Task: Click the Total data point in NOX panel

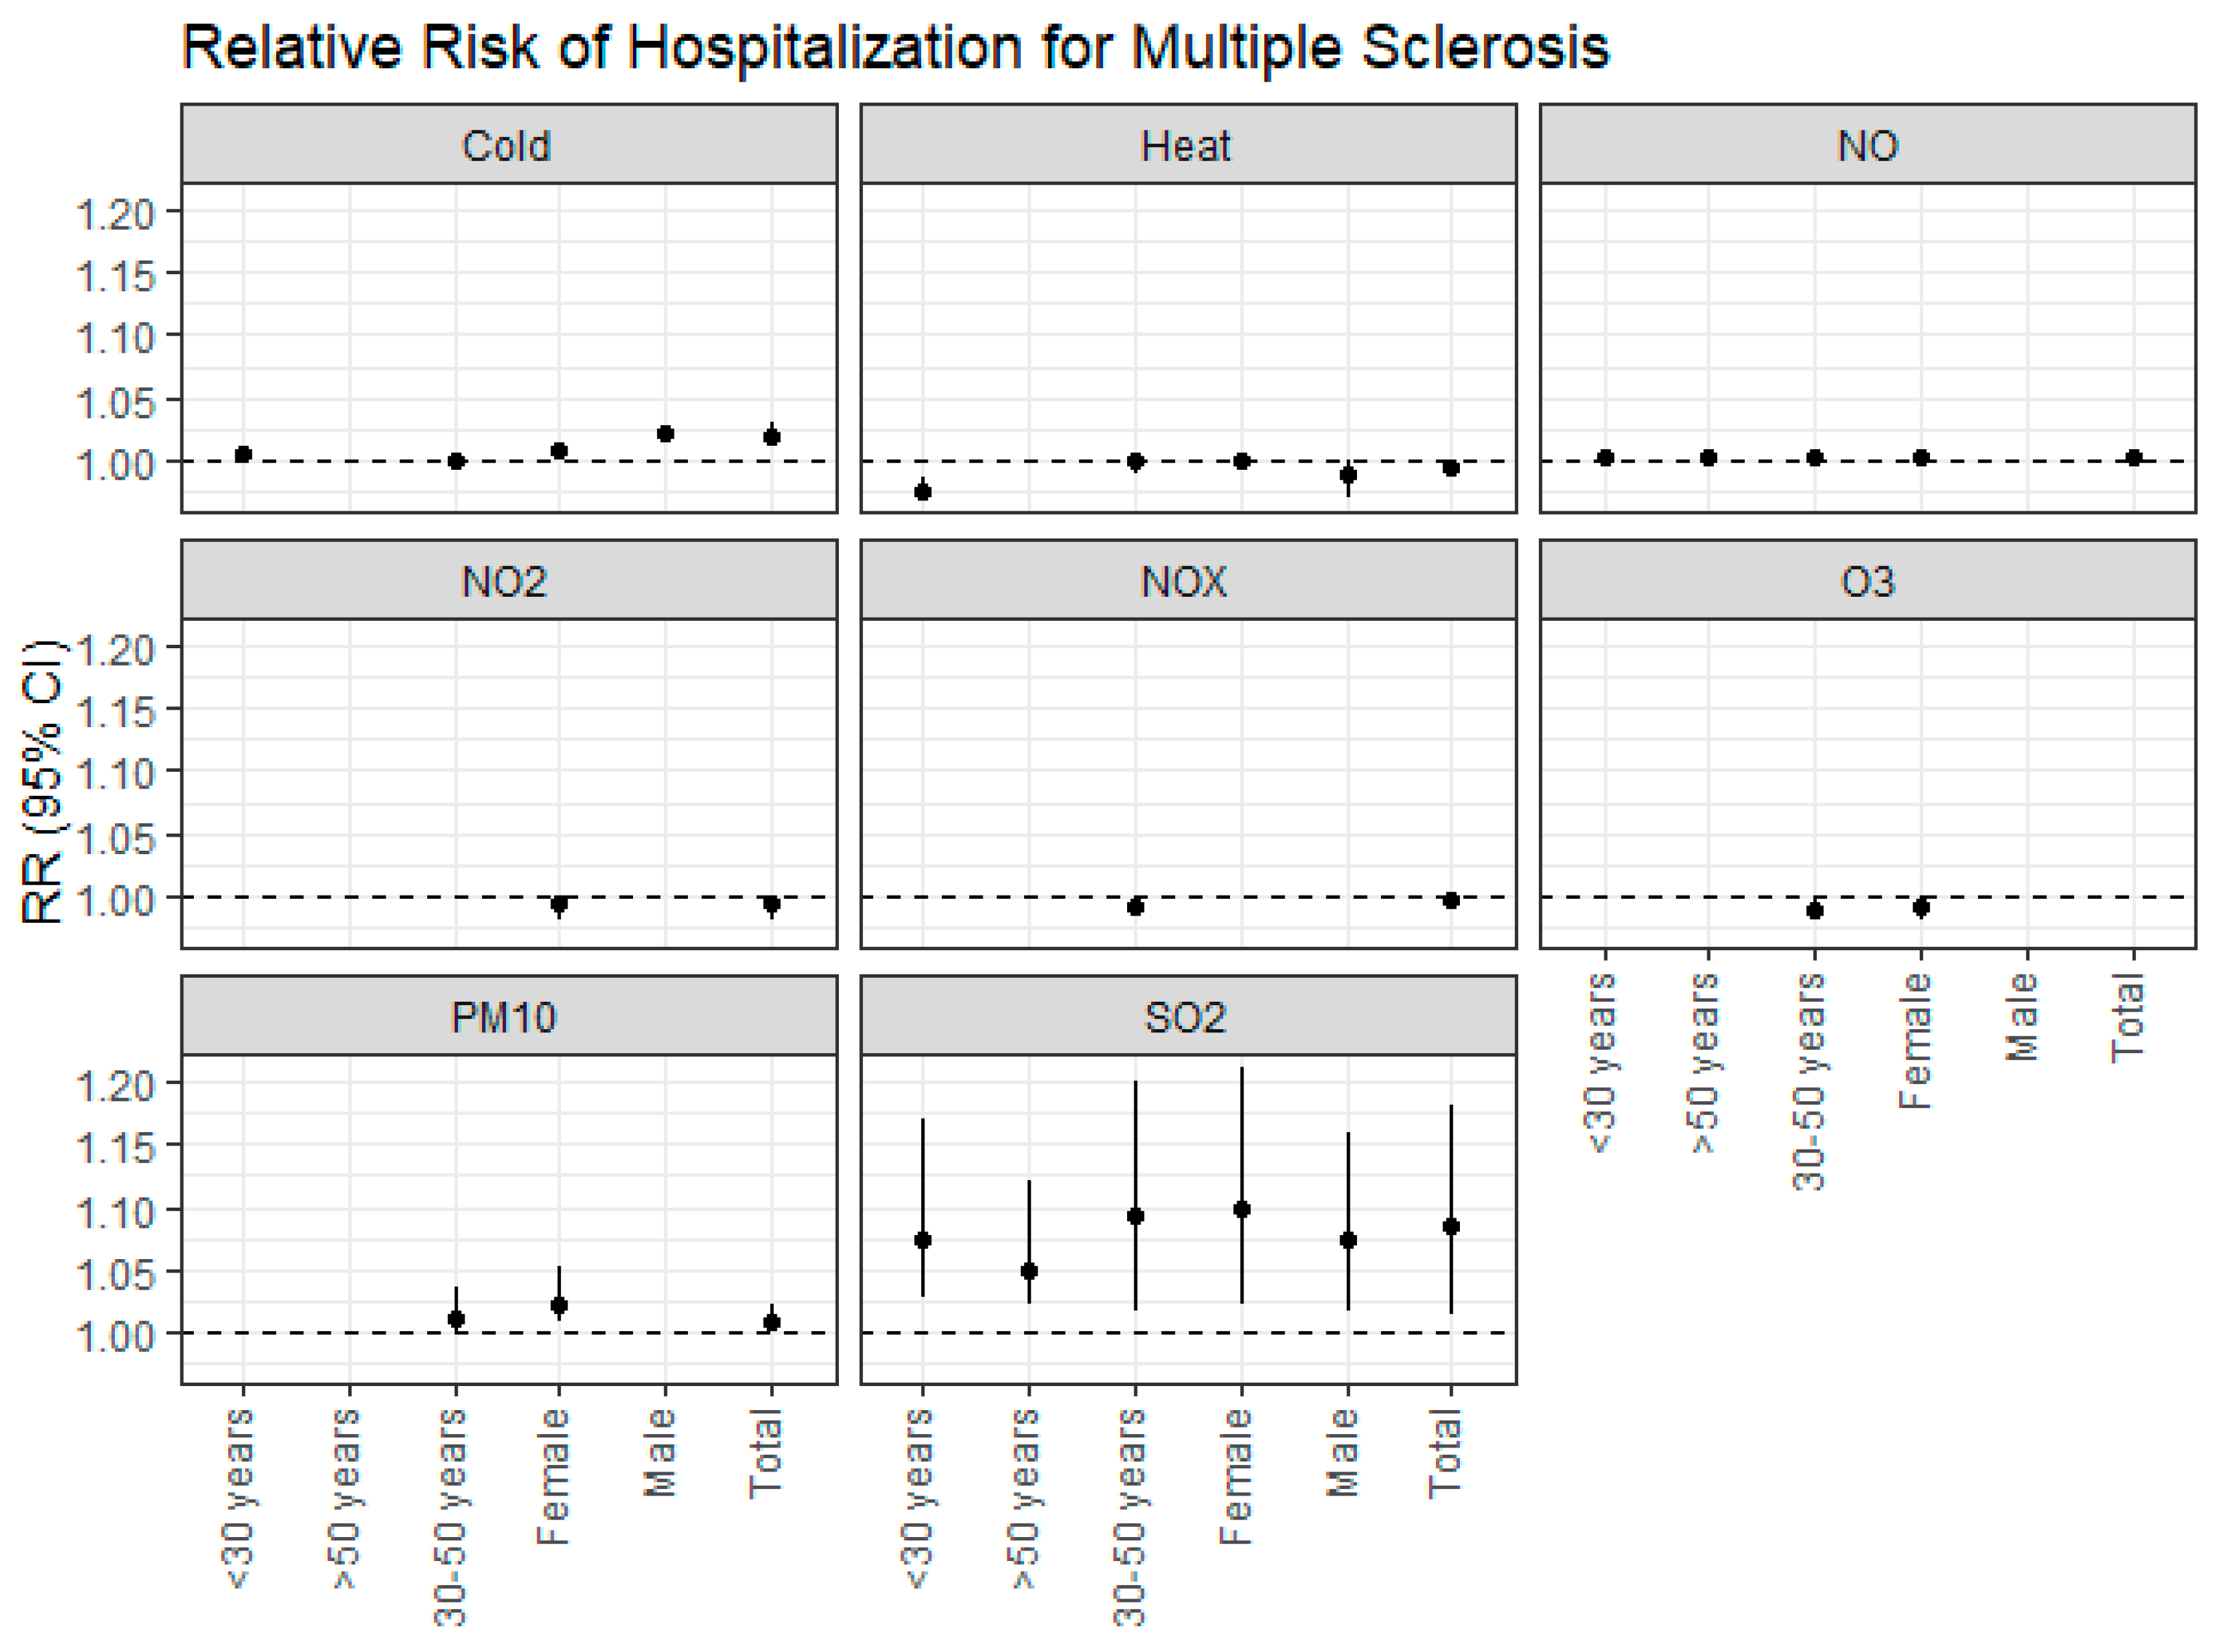Action: [1450, 900]
